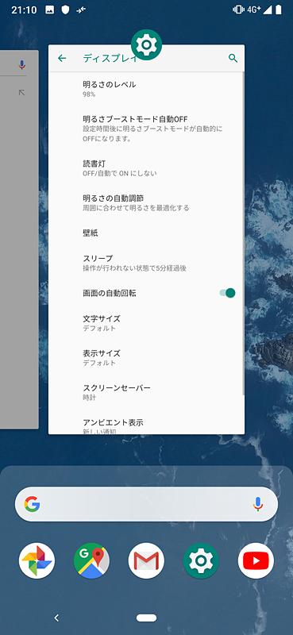Tap the battery icon in status bar

coord(279,10)
